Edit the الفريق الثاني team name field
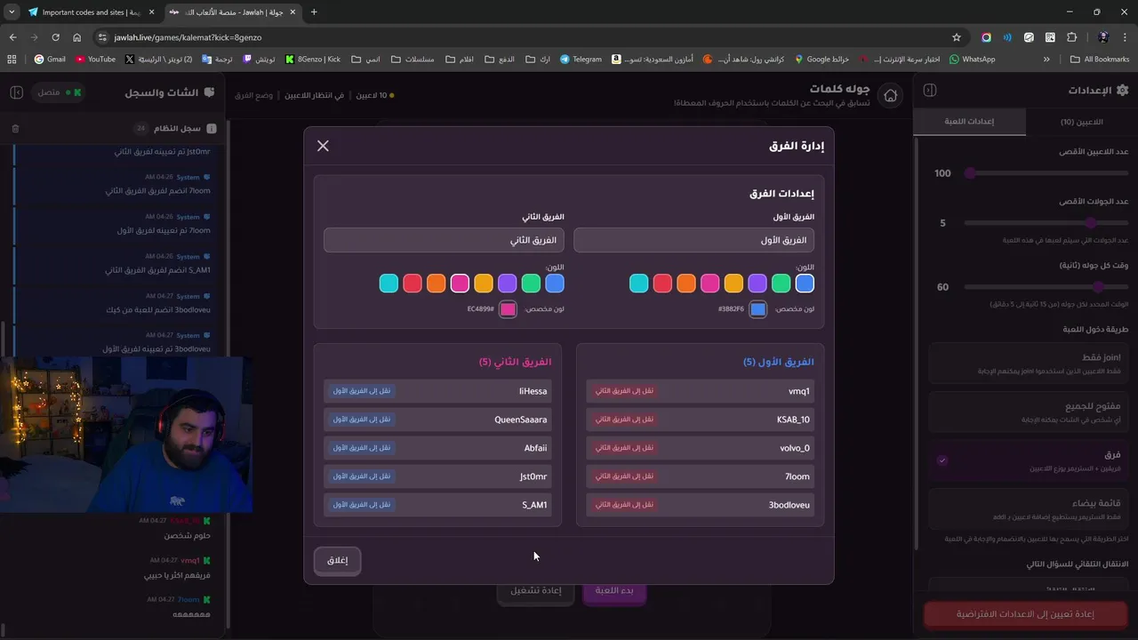Screen dimensions: 1138x640 (x=444, y=240)
